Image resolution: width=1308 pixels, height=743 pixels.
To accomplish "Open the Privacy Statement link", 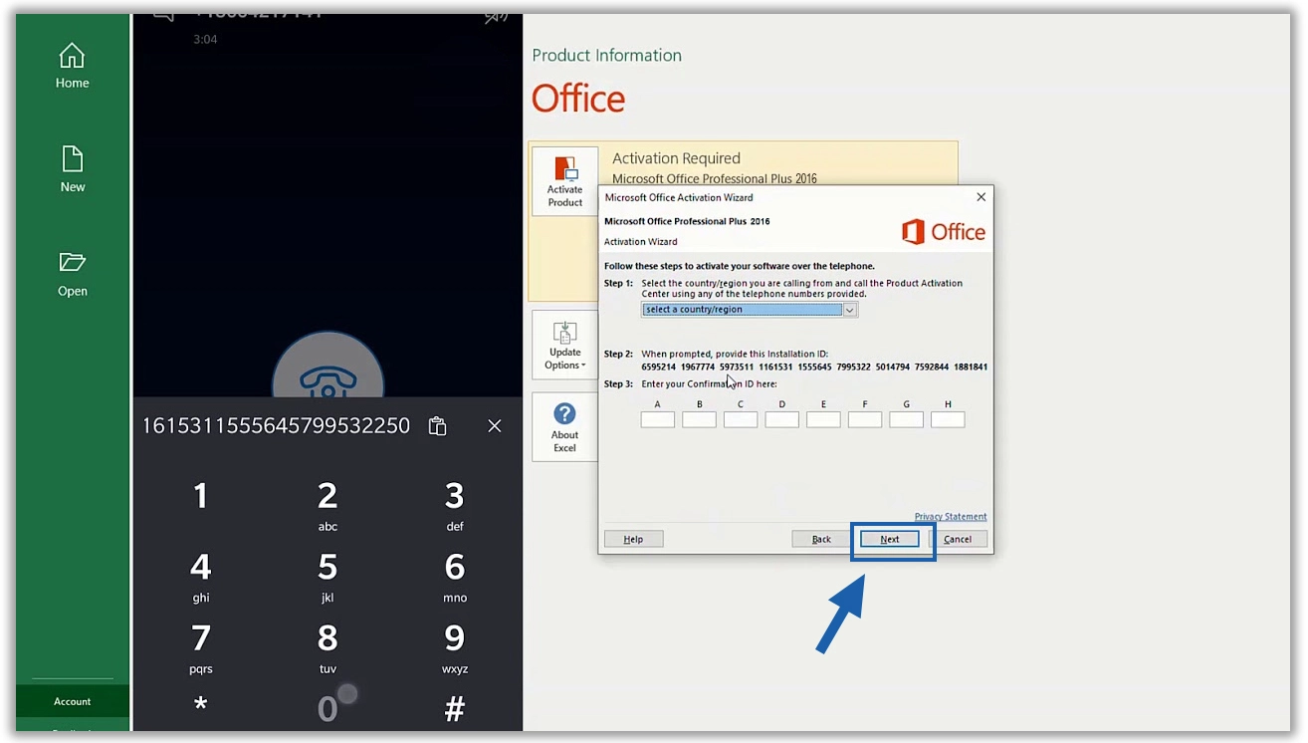I will 951,516.
